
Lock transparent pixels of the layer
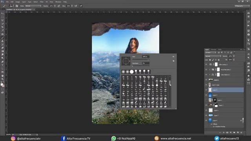tap(210, 60)
